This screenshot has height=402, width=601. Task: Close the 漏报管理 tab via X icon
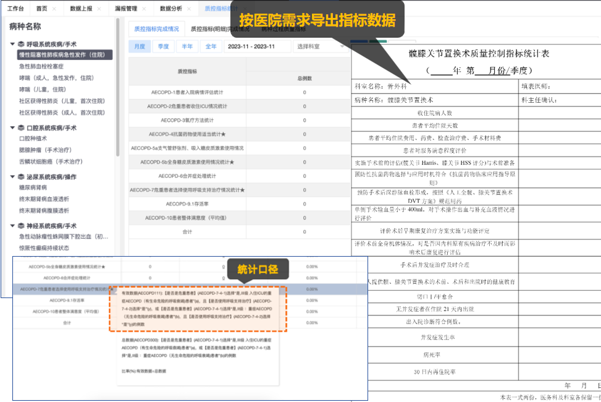point(144,9)
